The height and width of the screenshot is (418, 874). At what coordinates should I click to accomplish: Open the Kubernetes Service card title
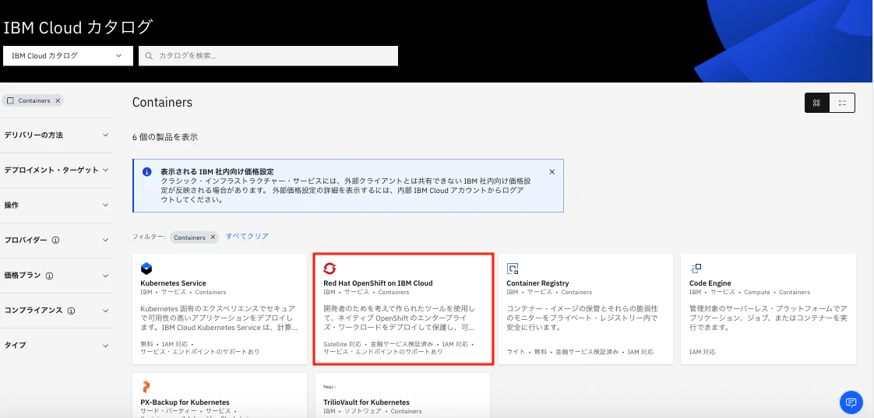click(x=174, y=283)
